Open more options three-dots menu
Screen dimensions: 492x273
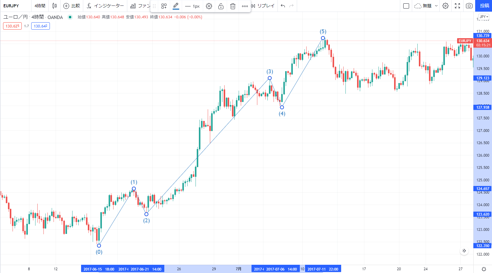coord(245,6)
